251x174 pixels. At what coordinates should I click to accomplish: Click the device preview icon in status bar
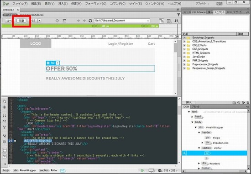[152, 170]
